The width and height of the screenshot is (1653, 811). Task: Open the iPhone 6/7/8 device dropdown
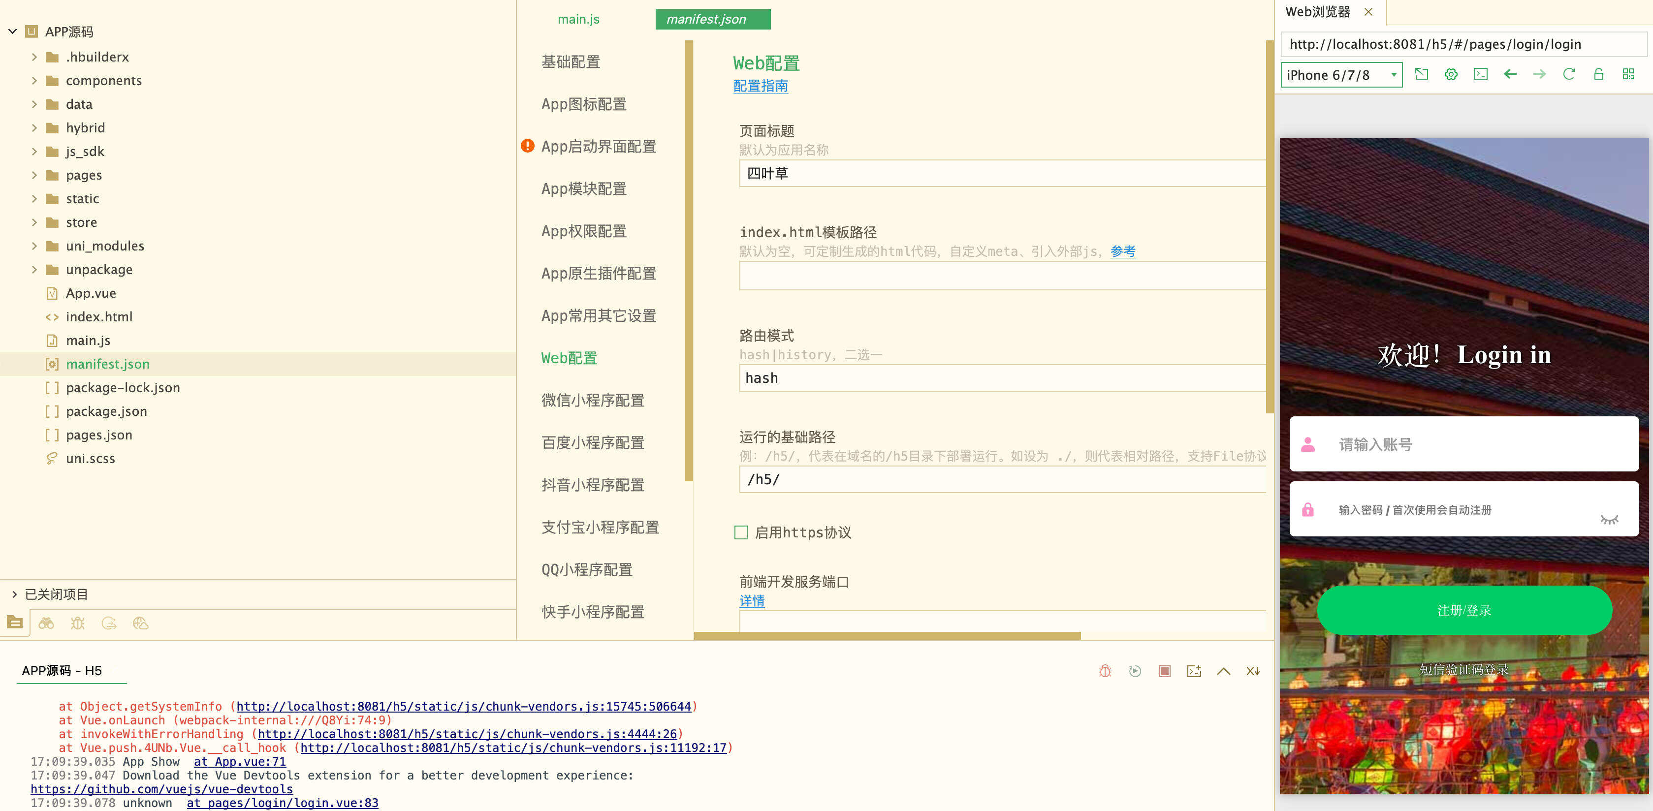1340,74
